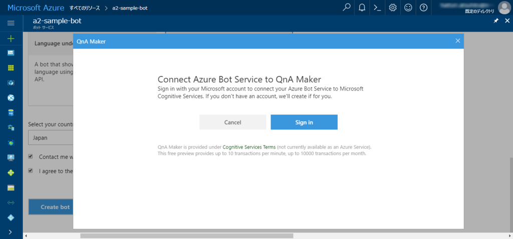Toggle the Contact me checkbox
Screen dimensions: 513x239
31,156
